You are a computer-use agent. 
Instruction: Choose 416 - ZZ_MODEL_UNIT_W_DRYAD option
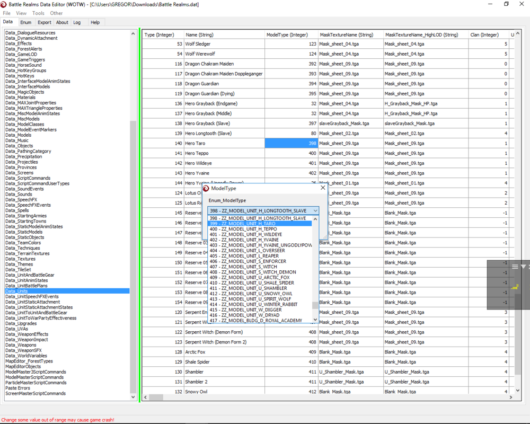pyautogui.click(x=260, y=315)
